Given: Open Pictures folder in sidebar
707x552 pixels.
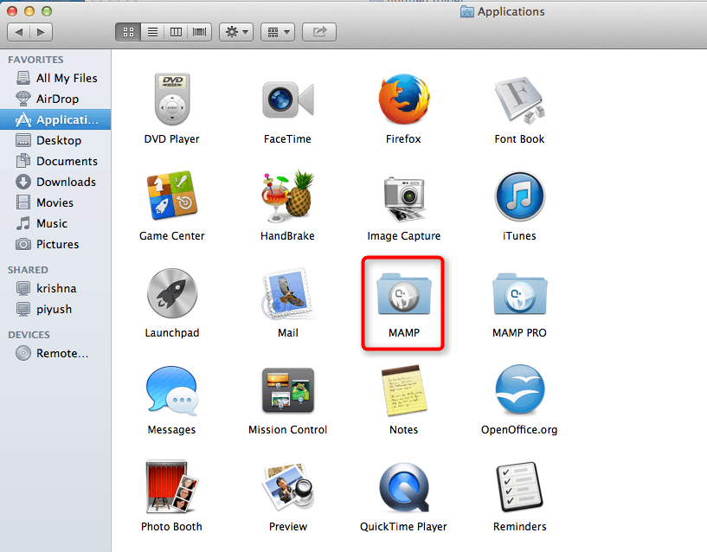Looking at the screenshot, I should [x=55, y=244].
